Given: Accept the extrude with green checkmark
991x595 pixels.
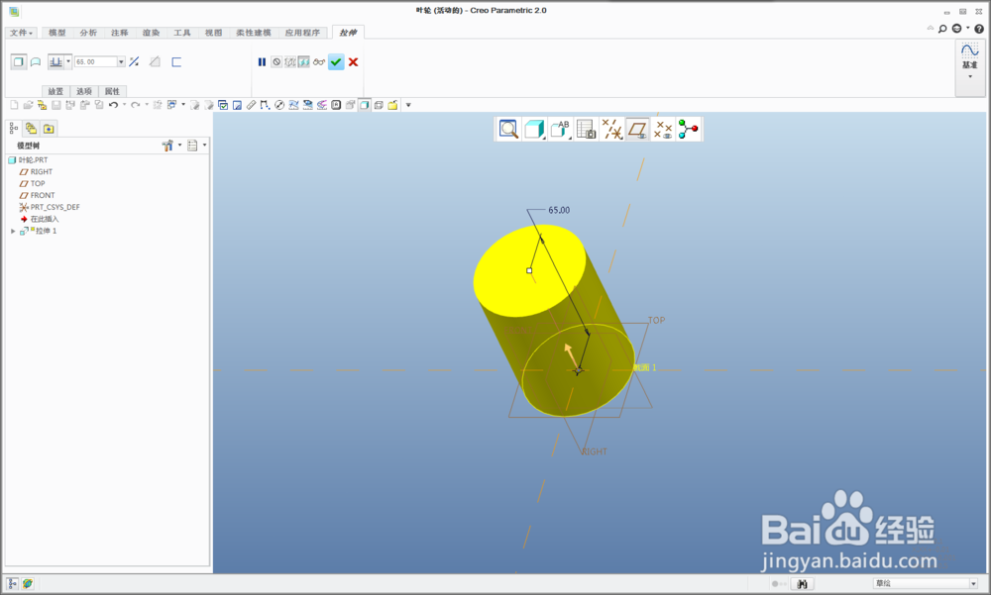Looking at the screenshot, I should (336, 62).
